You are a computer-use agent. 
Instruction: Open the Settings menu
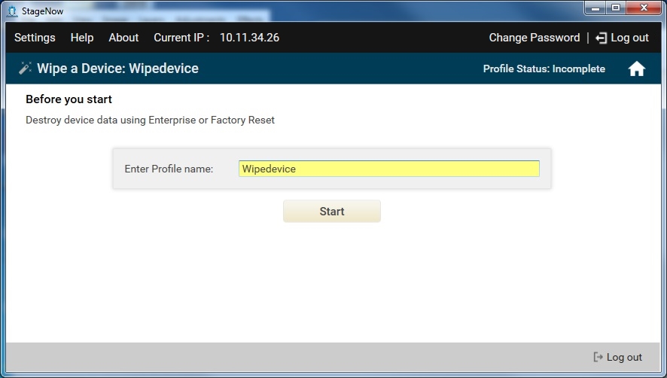(x=35, y=38)
